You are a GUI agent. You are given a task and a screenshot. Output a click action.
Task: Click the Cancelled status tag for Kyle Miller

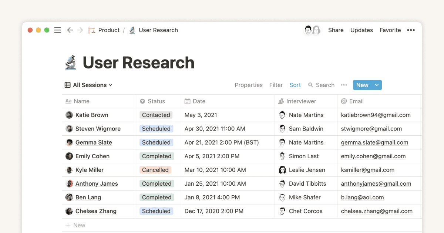[x=155, y=170]
